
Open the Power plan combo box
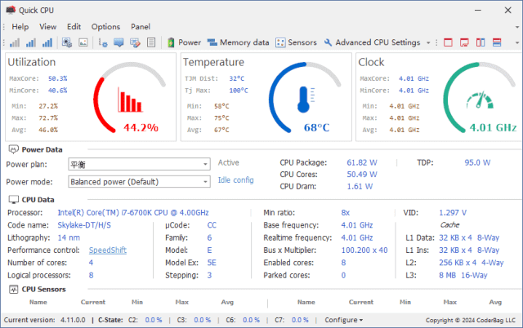tap(139, 163)
